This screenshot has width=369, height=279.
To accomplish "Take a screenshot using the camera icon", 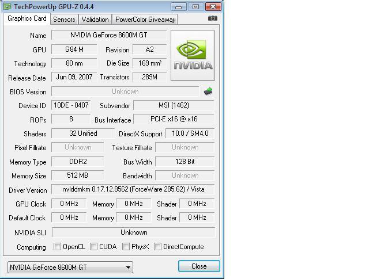I will tap(213, 18).
